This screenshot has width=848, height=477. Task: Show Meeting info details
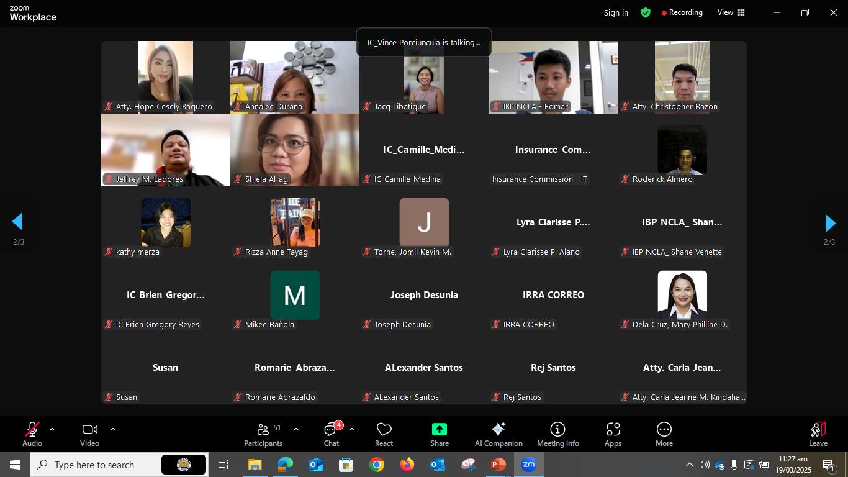click(557, 434)
